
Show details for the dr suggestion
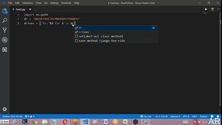[153, 28]
